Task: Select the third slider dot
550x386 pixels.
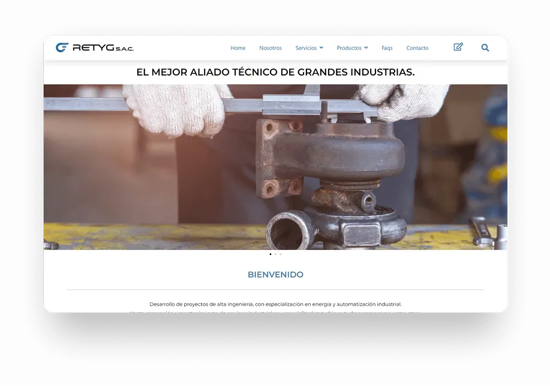Action: (x=281, y=254)
